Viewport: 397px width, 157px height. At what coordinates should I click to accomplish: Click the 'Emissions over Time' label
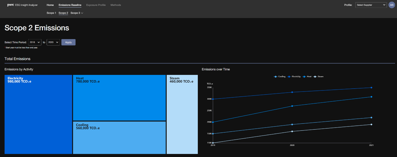click(x=216, y=69)
